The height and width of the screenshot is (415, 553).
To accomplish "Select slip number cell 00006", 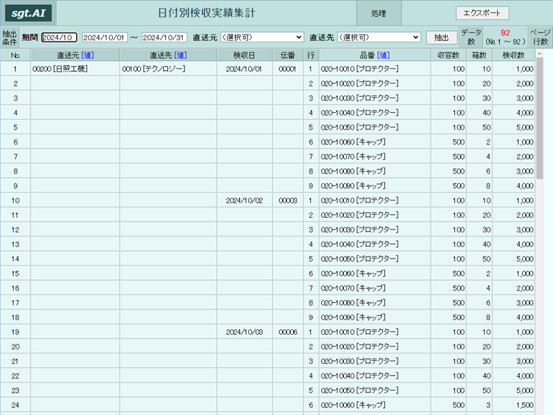I will pos(288,332).
